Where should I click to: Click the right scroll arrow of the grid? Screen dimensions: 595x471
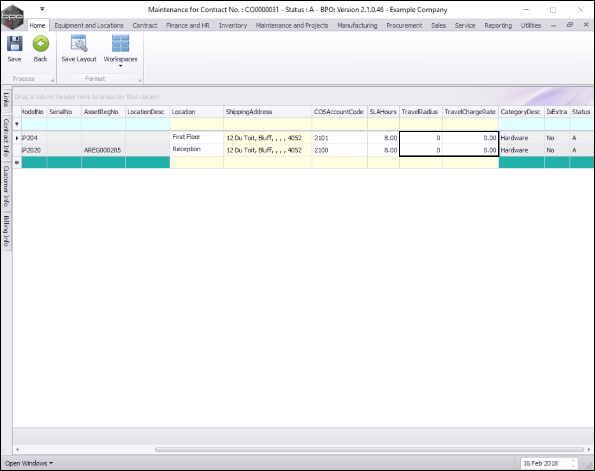point(589,449)
